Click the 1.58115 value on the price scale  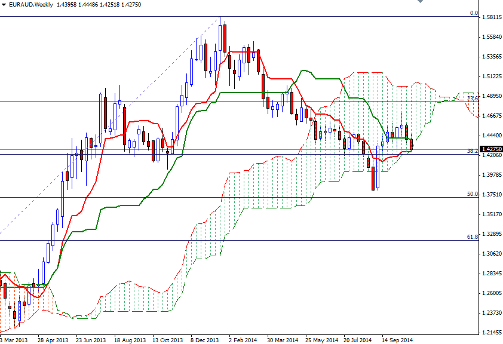coord(492,18)
